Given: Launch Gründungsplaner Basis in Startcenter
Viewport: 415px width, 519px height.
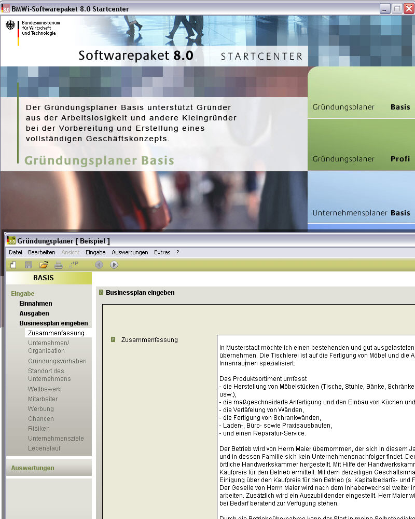Looking at the screenshot, I should point(361,93).
